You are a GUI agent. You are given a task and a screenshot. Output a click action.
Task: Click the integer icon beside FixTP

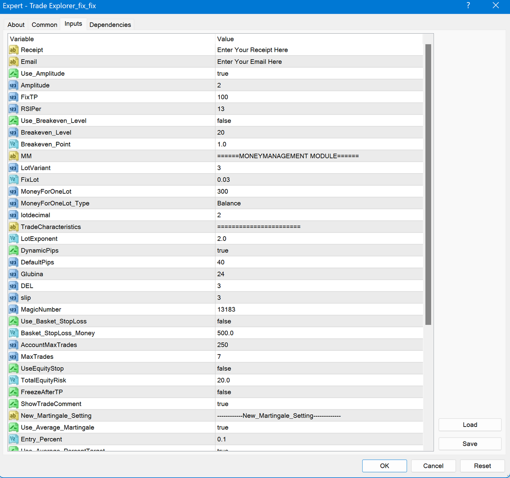point(13,97)
